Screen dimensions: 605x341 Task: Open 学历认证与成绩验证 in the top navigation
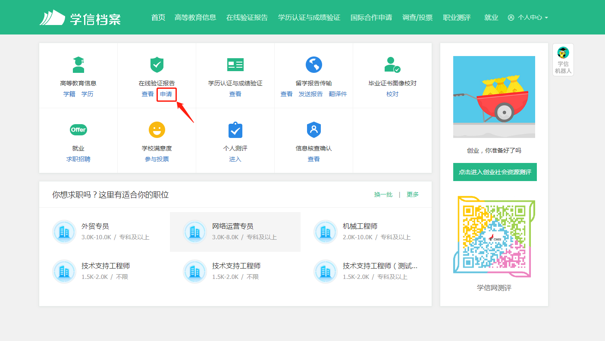coord(309,18)
